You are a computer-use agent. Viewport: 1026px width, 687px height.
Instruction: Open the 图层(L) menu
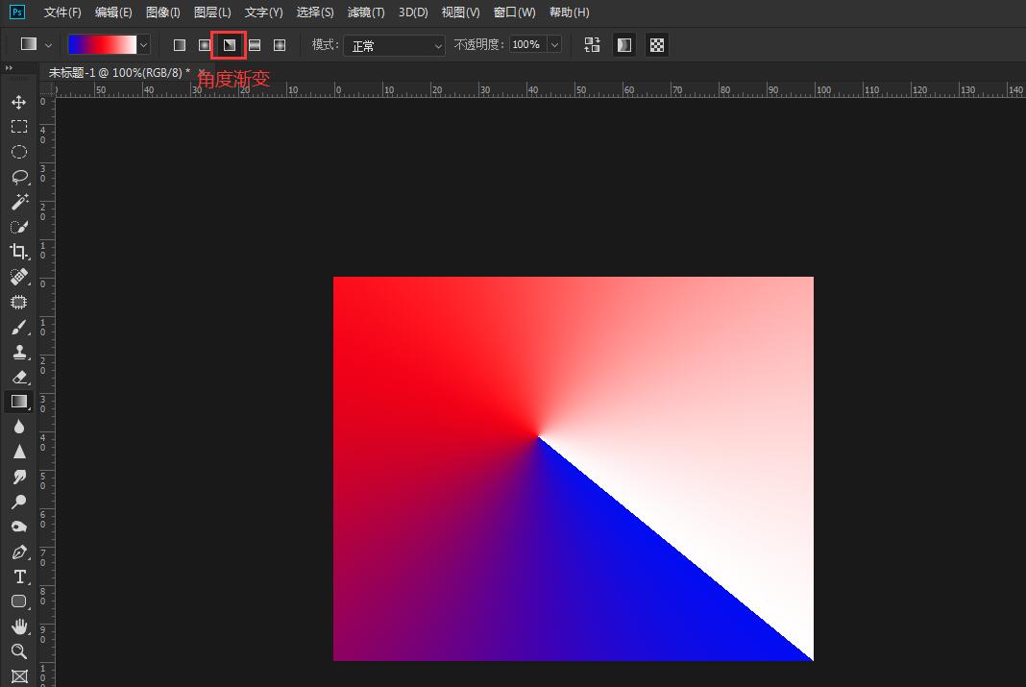click(212, 12)
